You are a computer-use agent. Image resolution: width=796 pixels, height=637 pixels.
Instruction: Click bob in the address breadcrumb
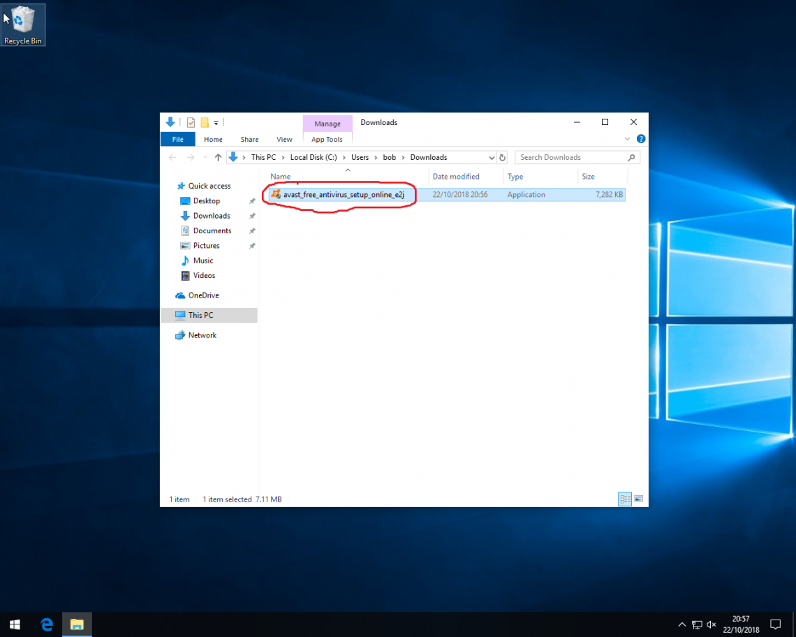[390, 157]
